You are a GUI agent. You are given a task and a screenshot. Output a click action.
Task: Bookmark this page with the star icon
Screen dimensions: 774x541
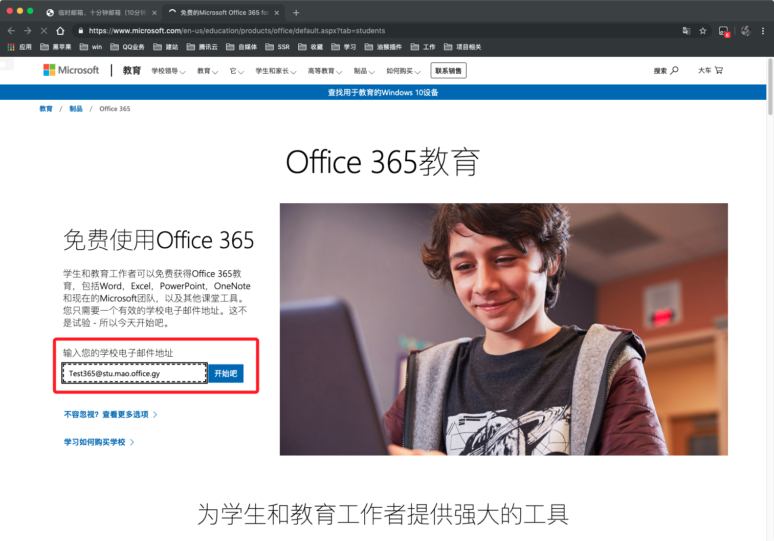[x=703, y=31]
